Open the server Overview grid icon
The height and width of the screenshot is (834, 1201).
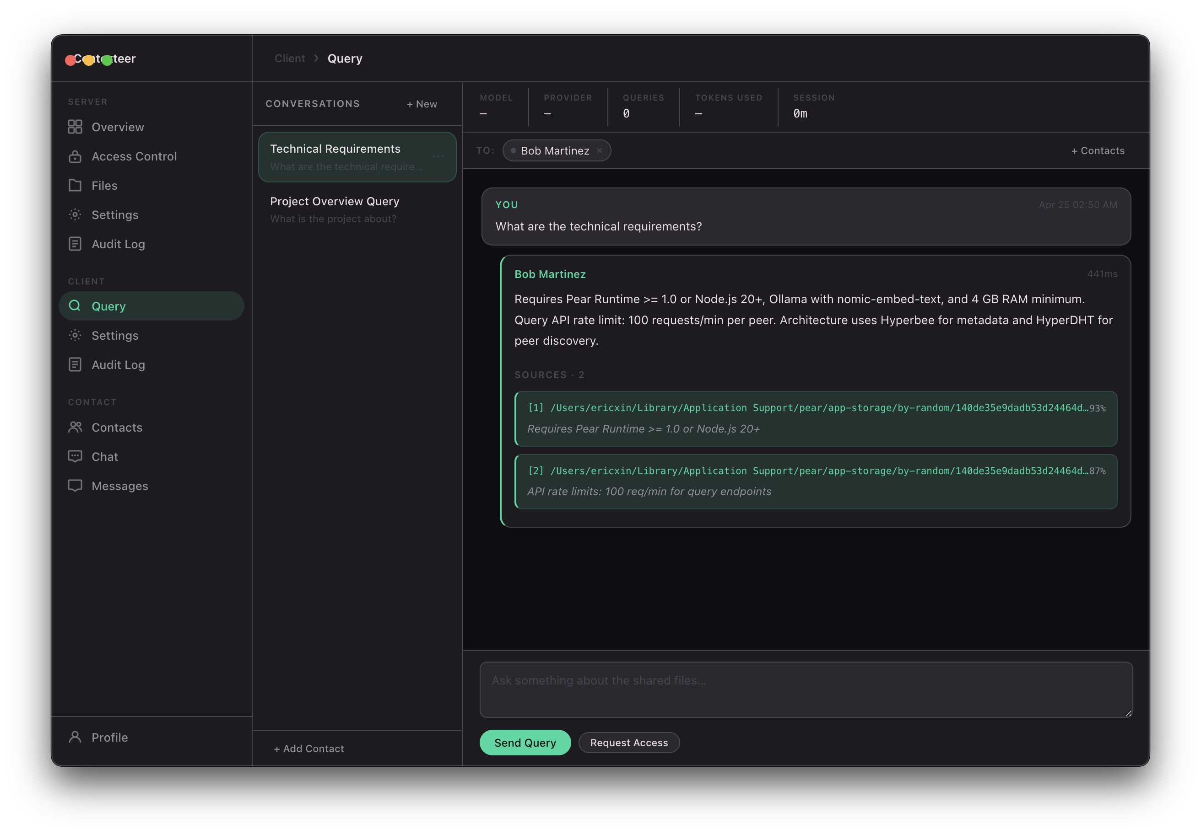tap(75, 127)
